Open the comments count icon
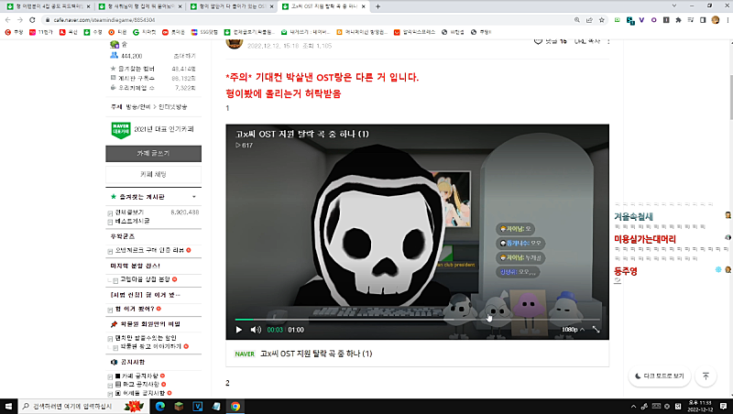This screenshot has height=414, width=733. [x=538, y=41]
